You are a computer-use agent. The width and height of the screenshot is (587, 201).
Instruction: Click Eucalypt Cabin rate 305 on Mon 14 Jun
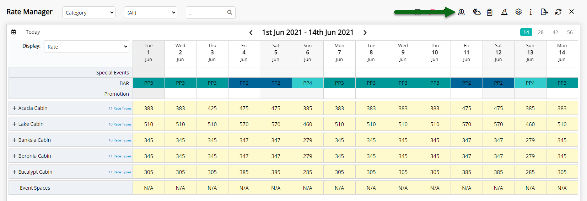(562, 172)
